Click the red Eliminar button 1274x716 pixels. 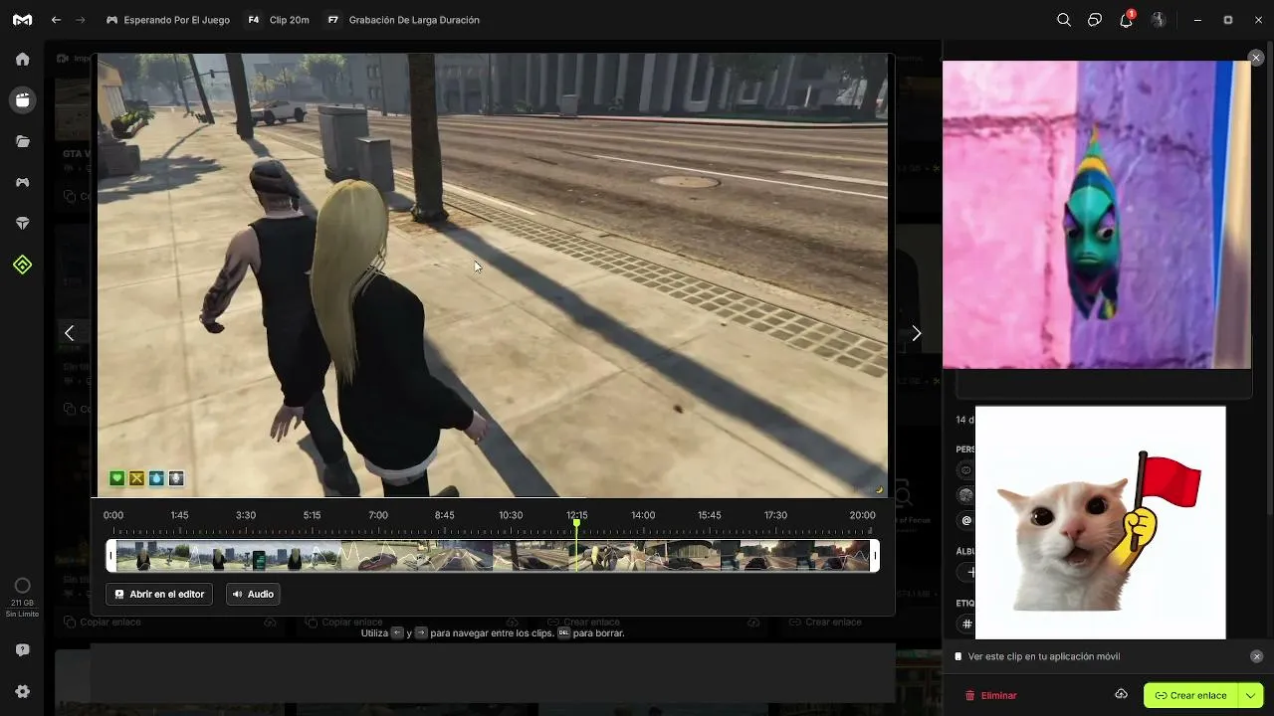point(990,695)
